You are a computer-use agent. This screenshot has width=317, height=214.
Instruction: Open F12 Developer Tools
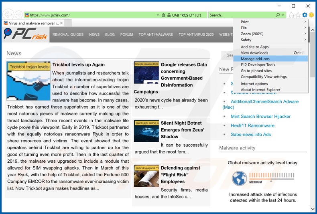(x=271, y=65)
